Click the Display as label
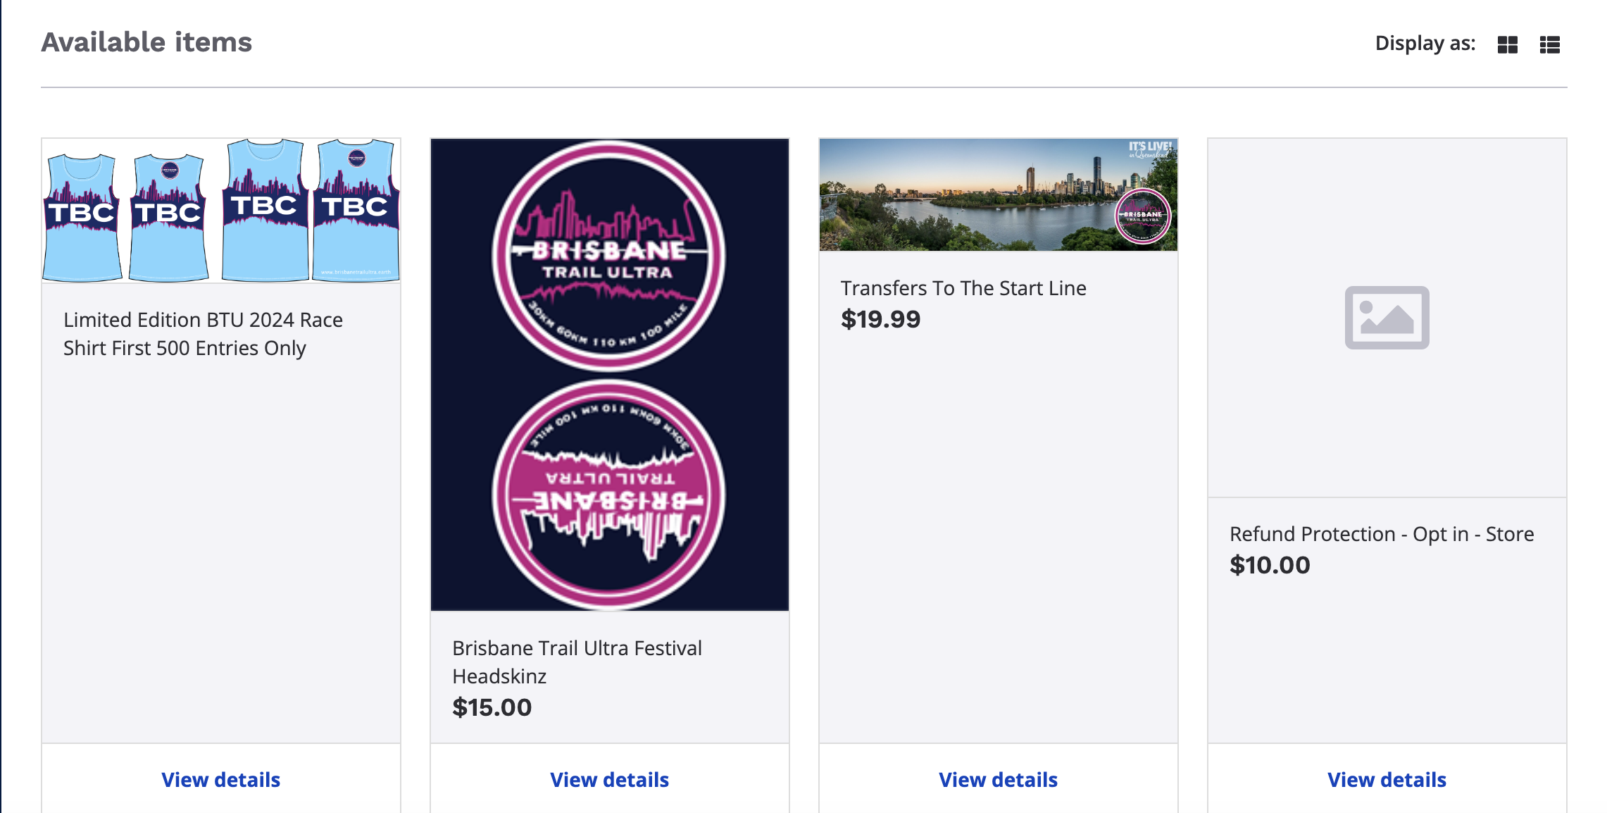1607x813 pixels. click(x=1425, y=44)
